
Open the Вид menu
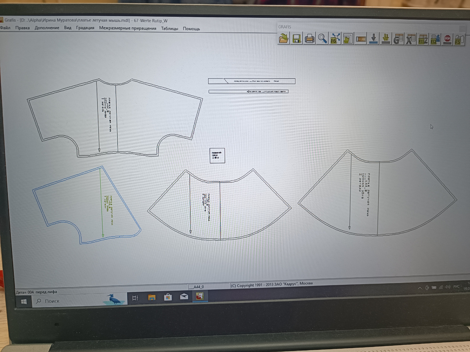pos(68,28)
